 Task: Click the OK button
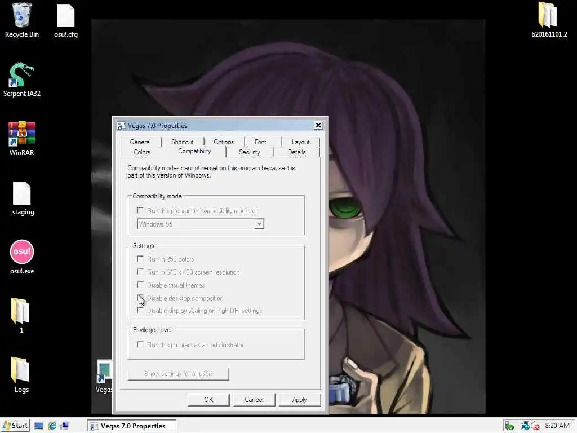(x=208, y=400)
